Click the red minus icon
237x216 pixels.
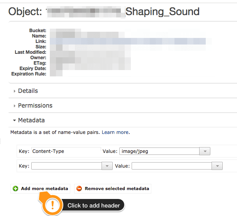tap(79, 189)
